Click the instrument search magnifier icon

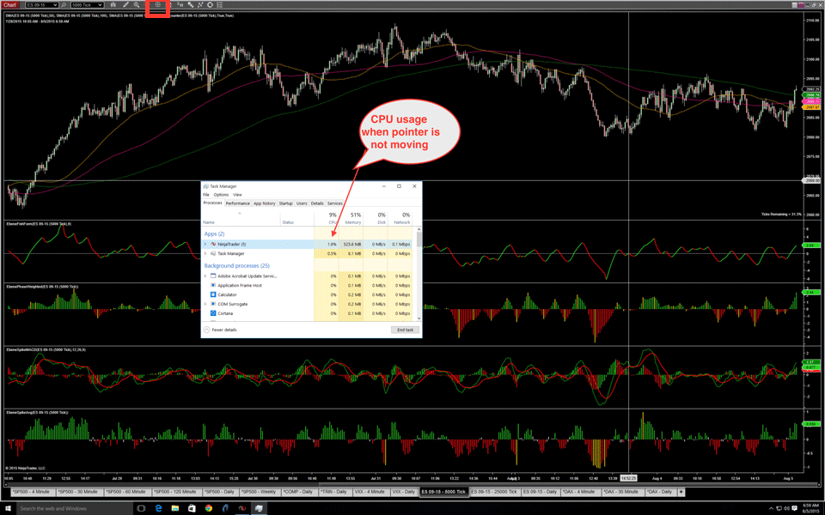click(64, 5)
